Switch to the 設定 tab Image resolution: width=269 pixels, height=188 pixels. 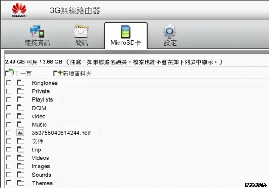point(170,43)
